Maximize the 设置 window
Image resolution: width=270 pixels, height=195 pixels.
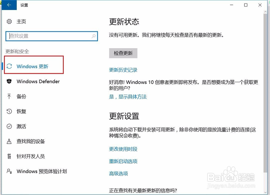246,5
